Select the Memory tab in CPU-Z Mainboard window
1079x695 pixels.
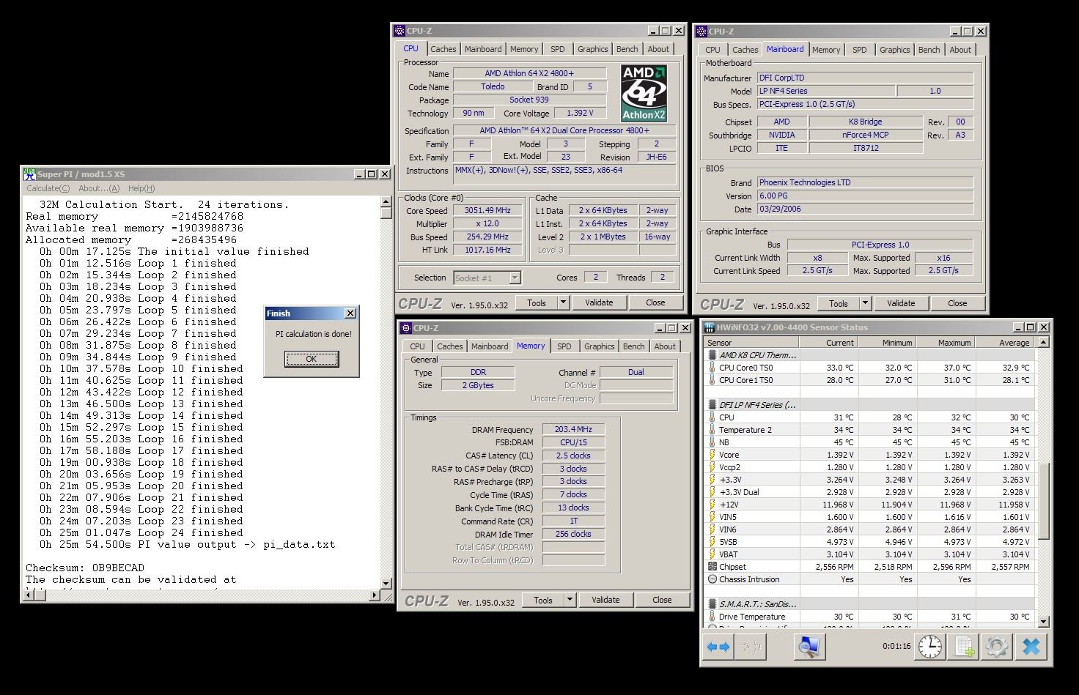(826, 50)
